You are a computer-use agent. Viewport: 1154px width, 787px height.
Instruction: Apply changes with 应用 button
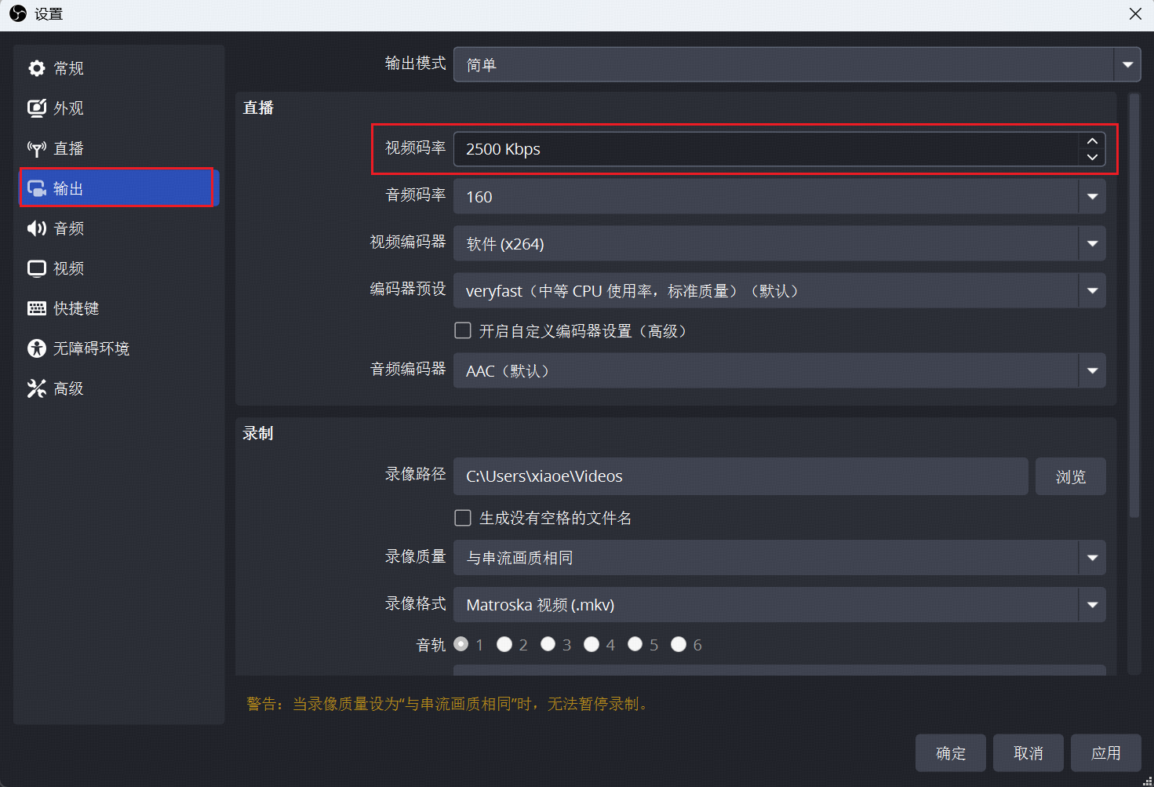pyautogui.click(x=1106, y=753)
